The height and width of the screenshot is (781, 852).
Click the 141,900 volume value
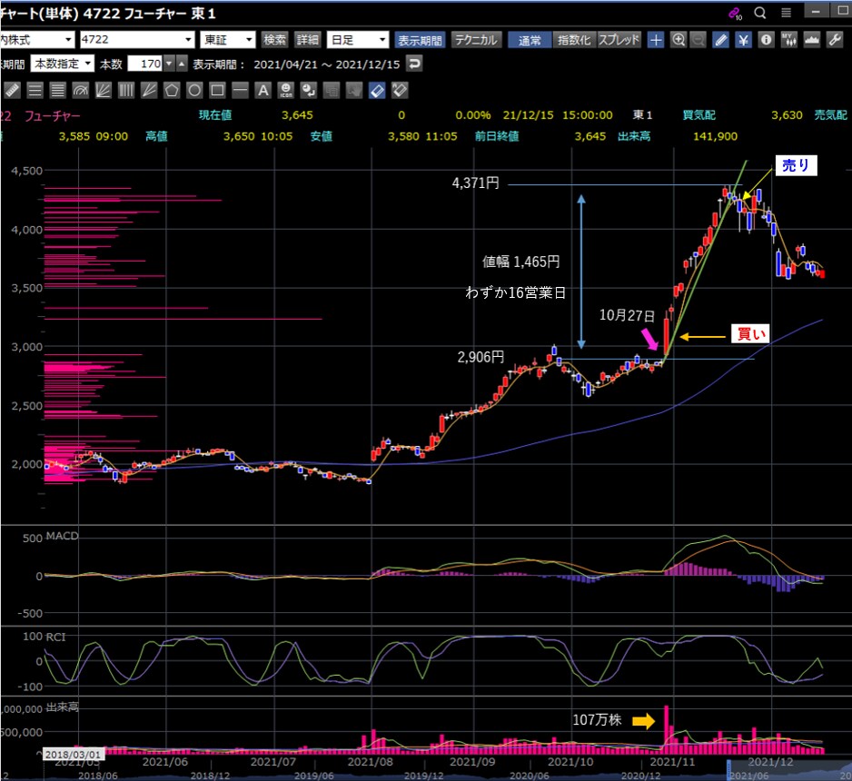pyautogui.click(x=715, y=136)
